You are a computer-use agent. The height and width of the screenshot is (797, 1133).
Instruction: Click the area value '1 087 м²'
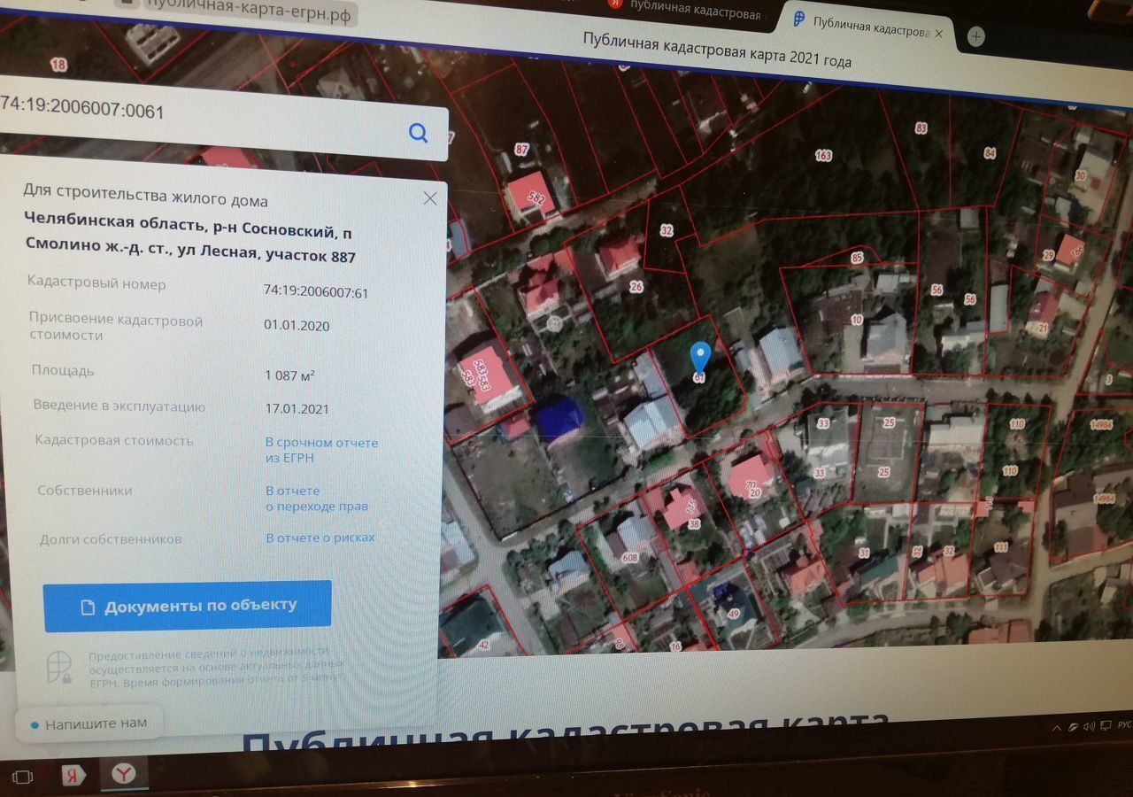click(289, 375)
